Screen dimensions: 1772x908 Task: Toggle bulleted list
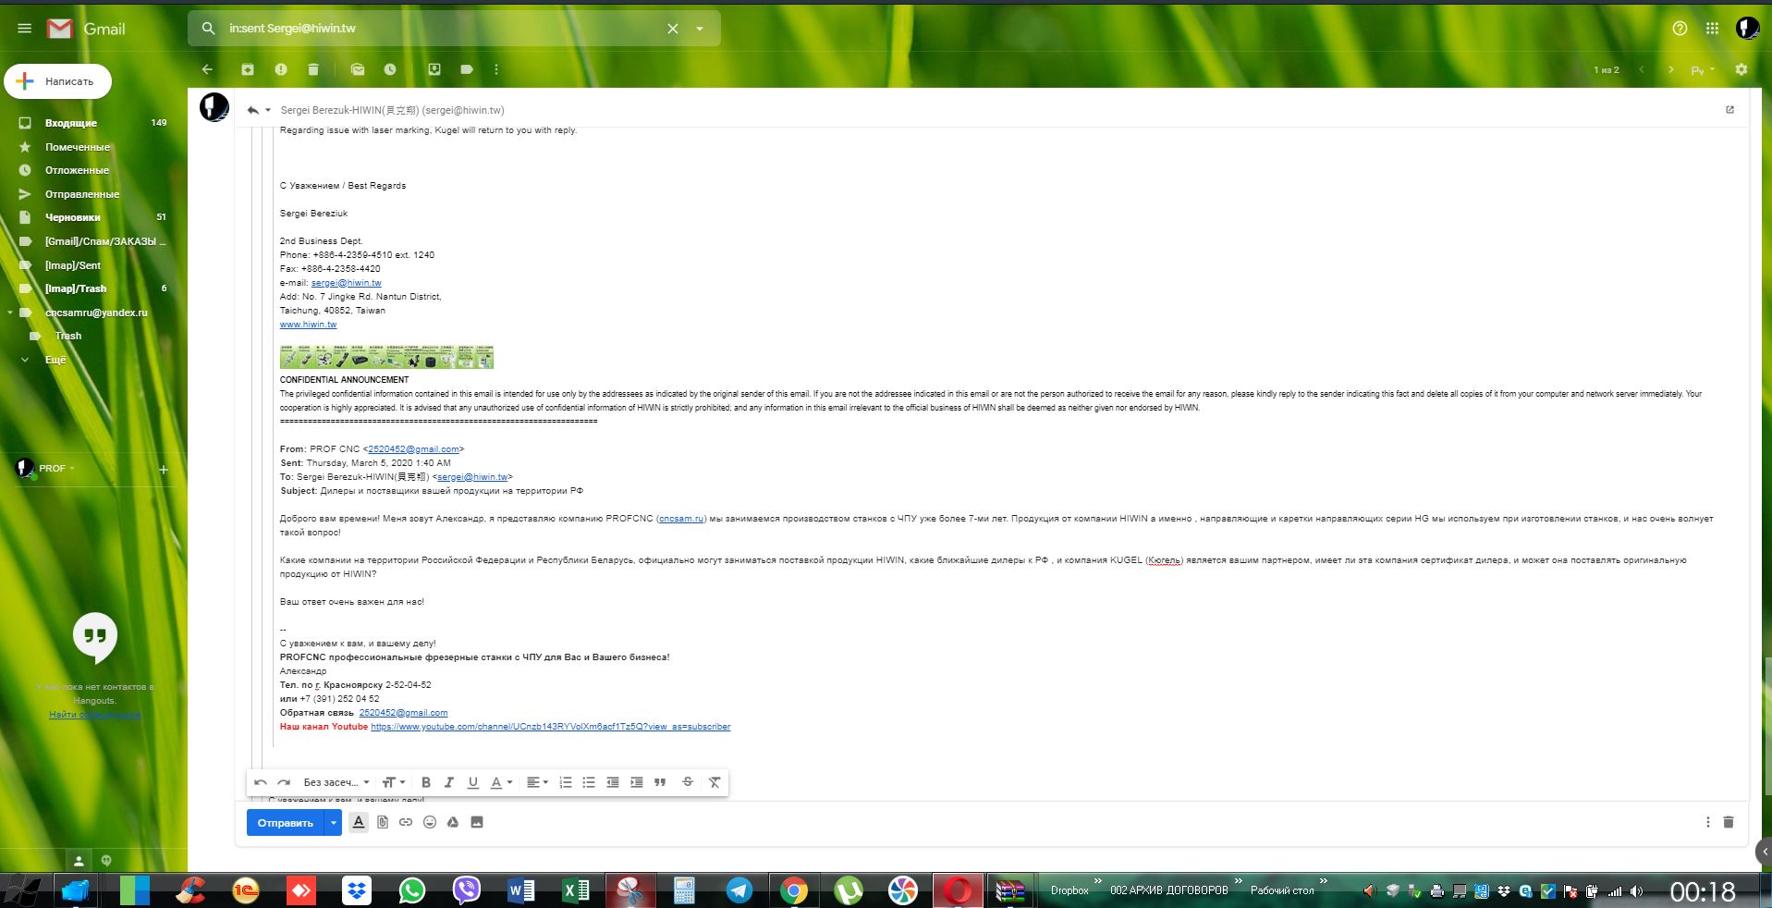pyautogui.click(x=589, y=782)
